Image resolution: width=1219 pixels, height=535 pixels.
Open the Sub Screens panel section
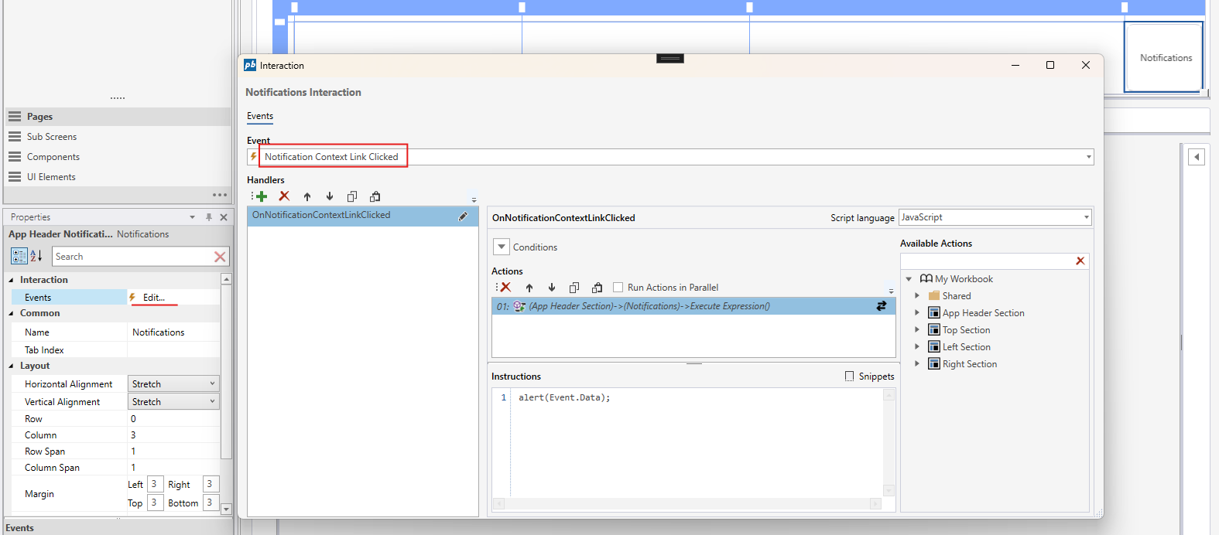pos(52,137)
